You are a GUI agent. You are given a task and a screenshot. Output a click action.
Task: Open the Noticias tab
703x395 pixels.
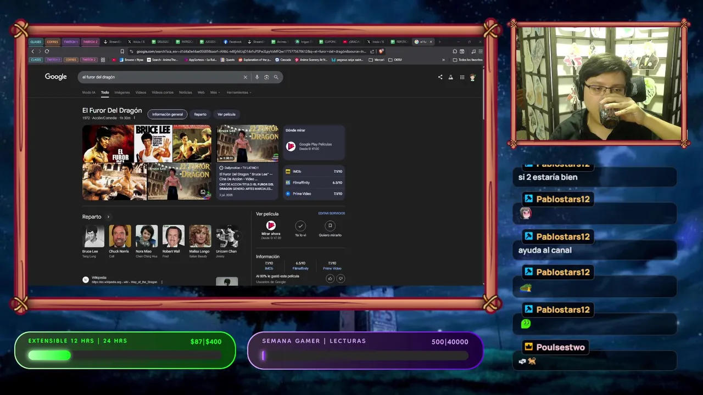186,92
